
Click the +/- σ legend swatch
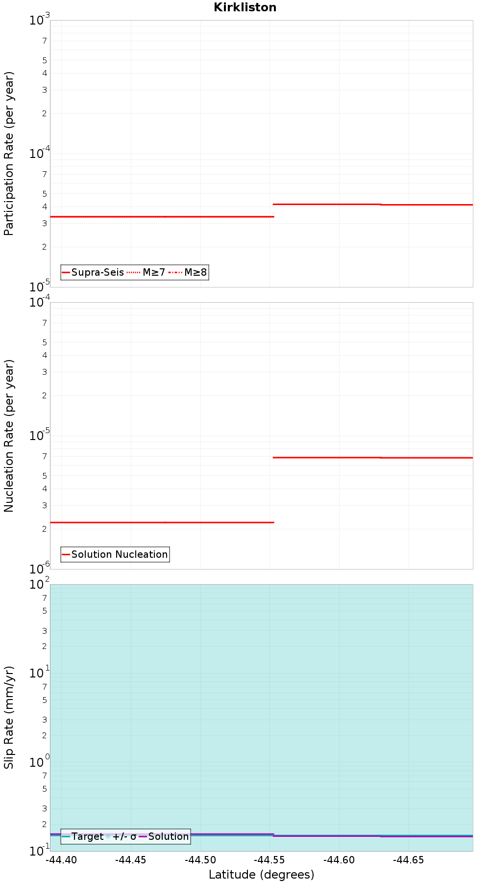click(x=108, y=836)
